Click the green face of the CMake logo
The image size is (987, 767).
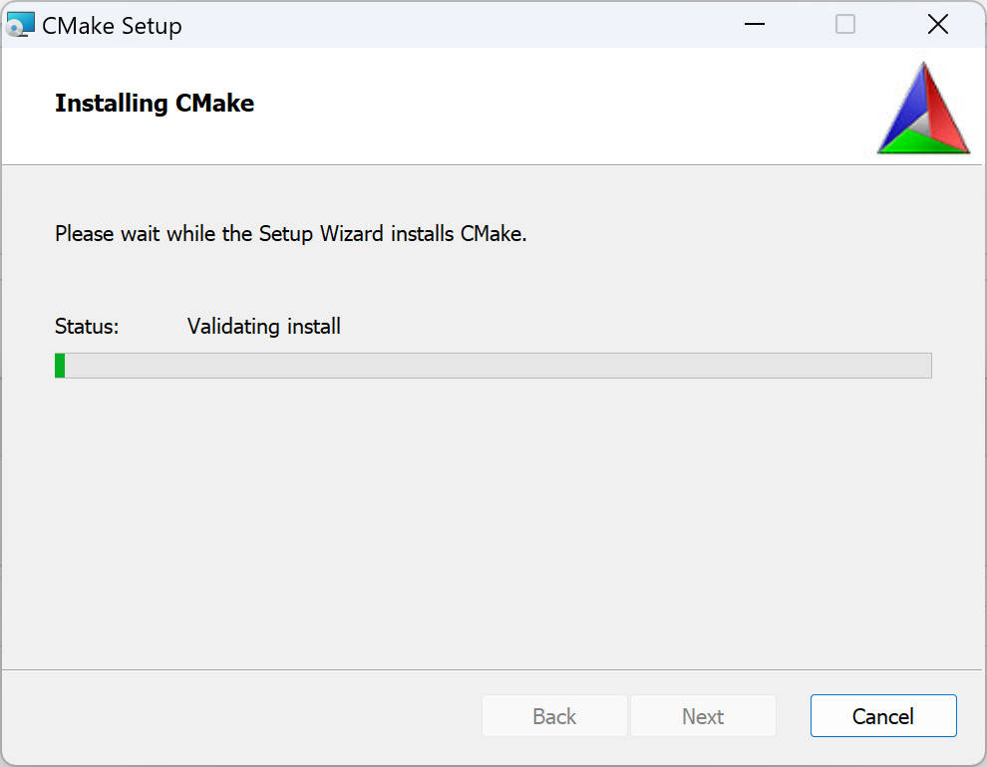[x=923, y=143]
